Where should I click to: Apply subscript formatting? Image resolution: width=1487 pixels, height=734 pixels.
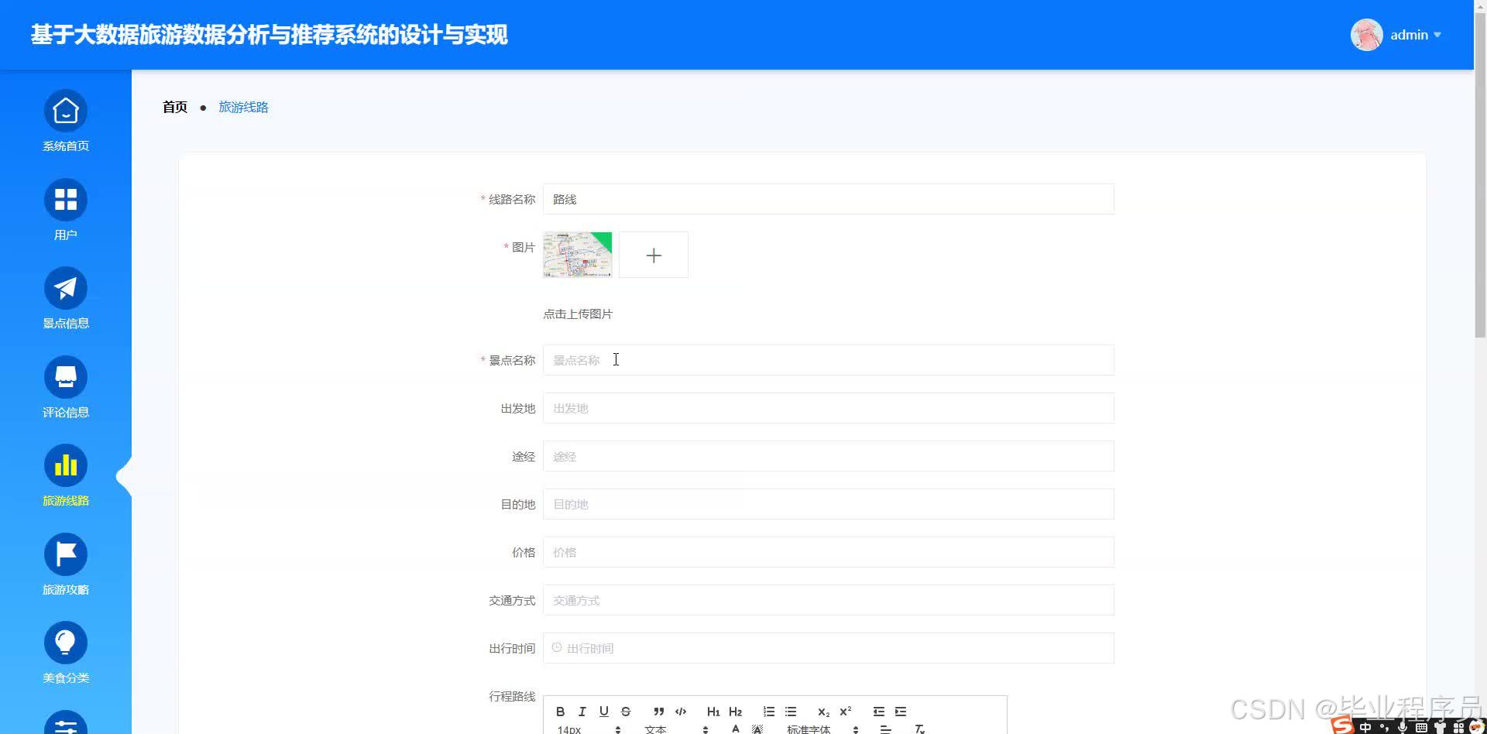823,712
